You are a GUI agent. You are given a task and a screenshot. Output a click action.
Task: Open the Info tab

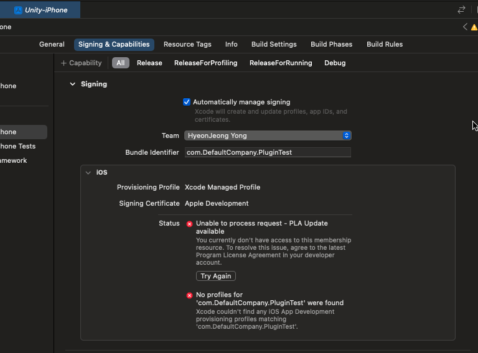click(x=232, y=44)
